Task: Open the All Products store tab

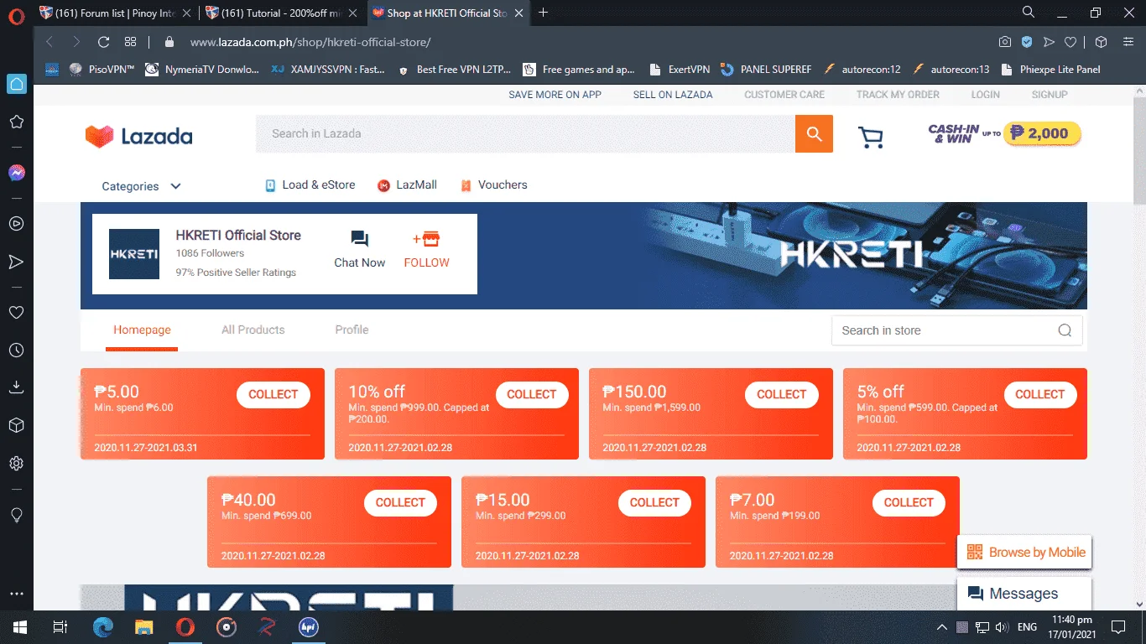Action: (x=253, y=330)
